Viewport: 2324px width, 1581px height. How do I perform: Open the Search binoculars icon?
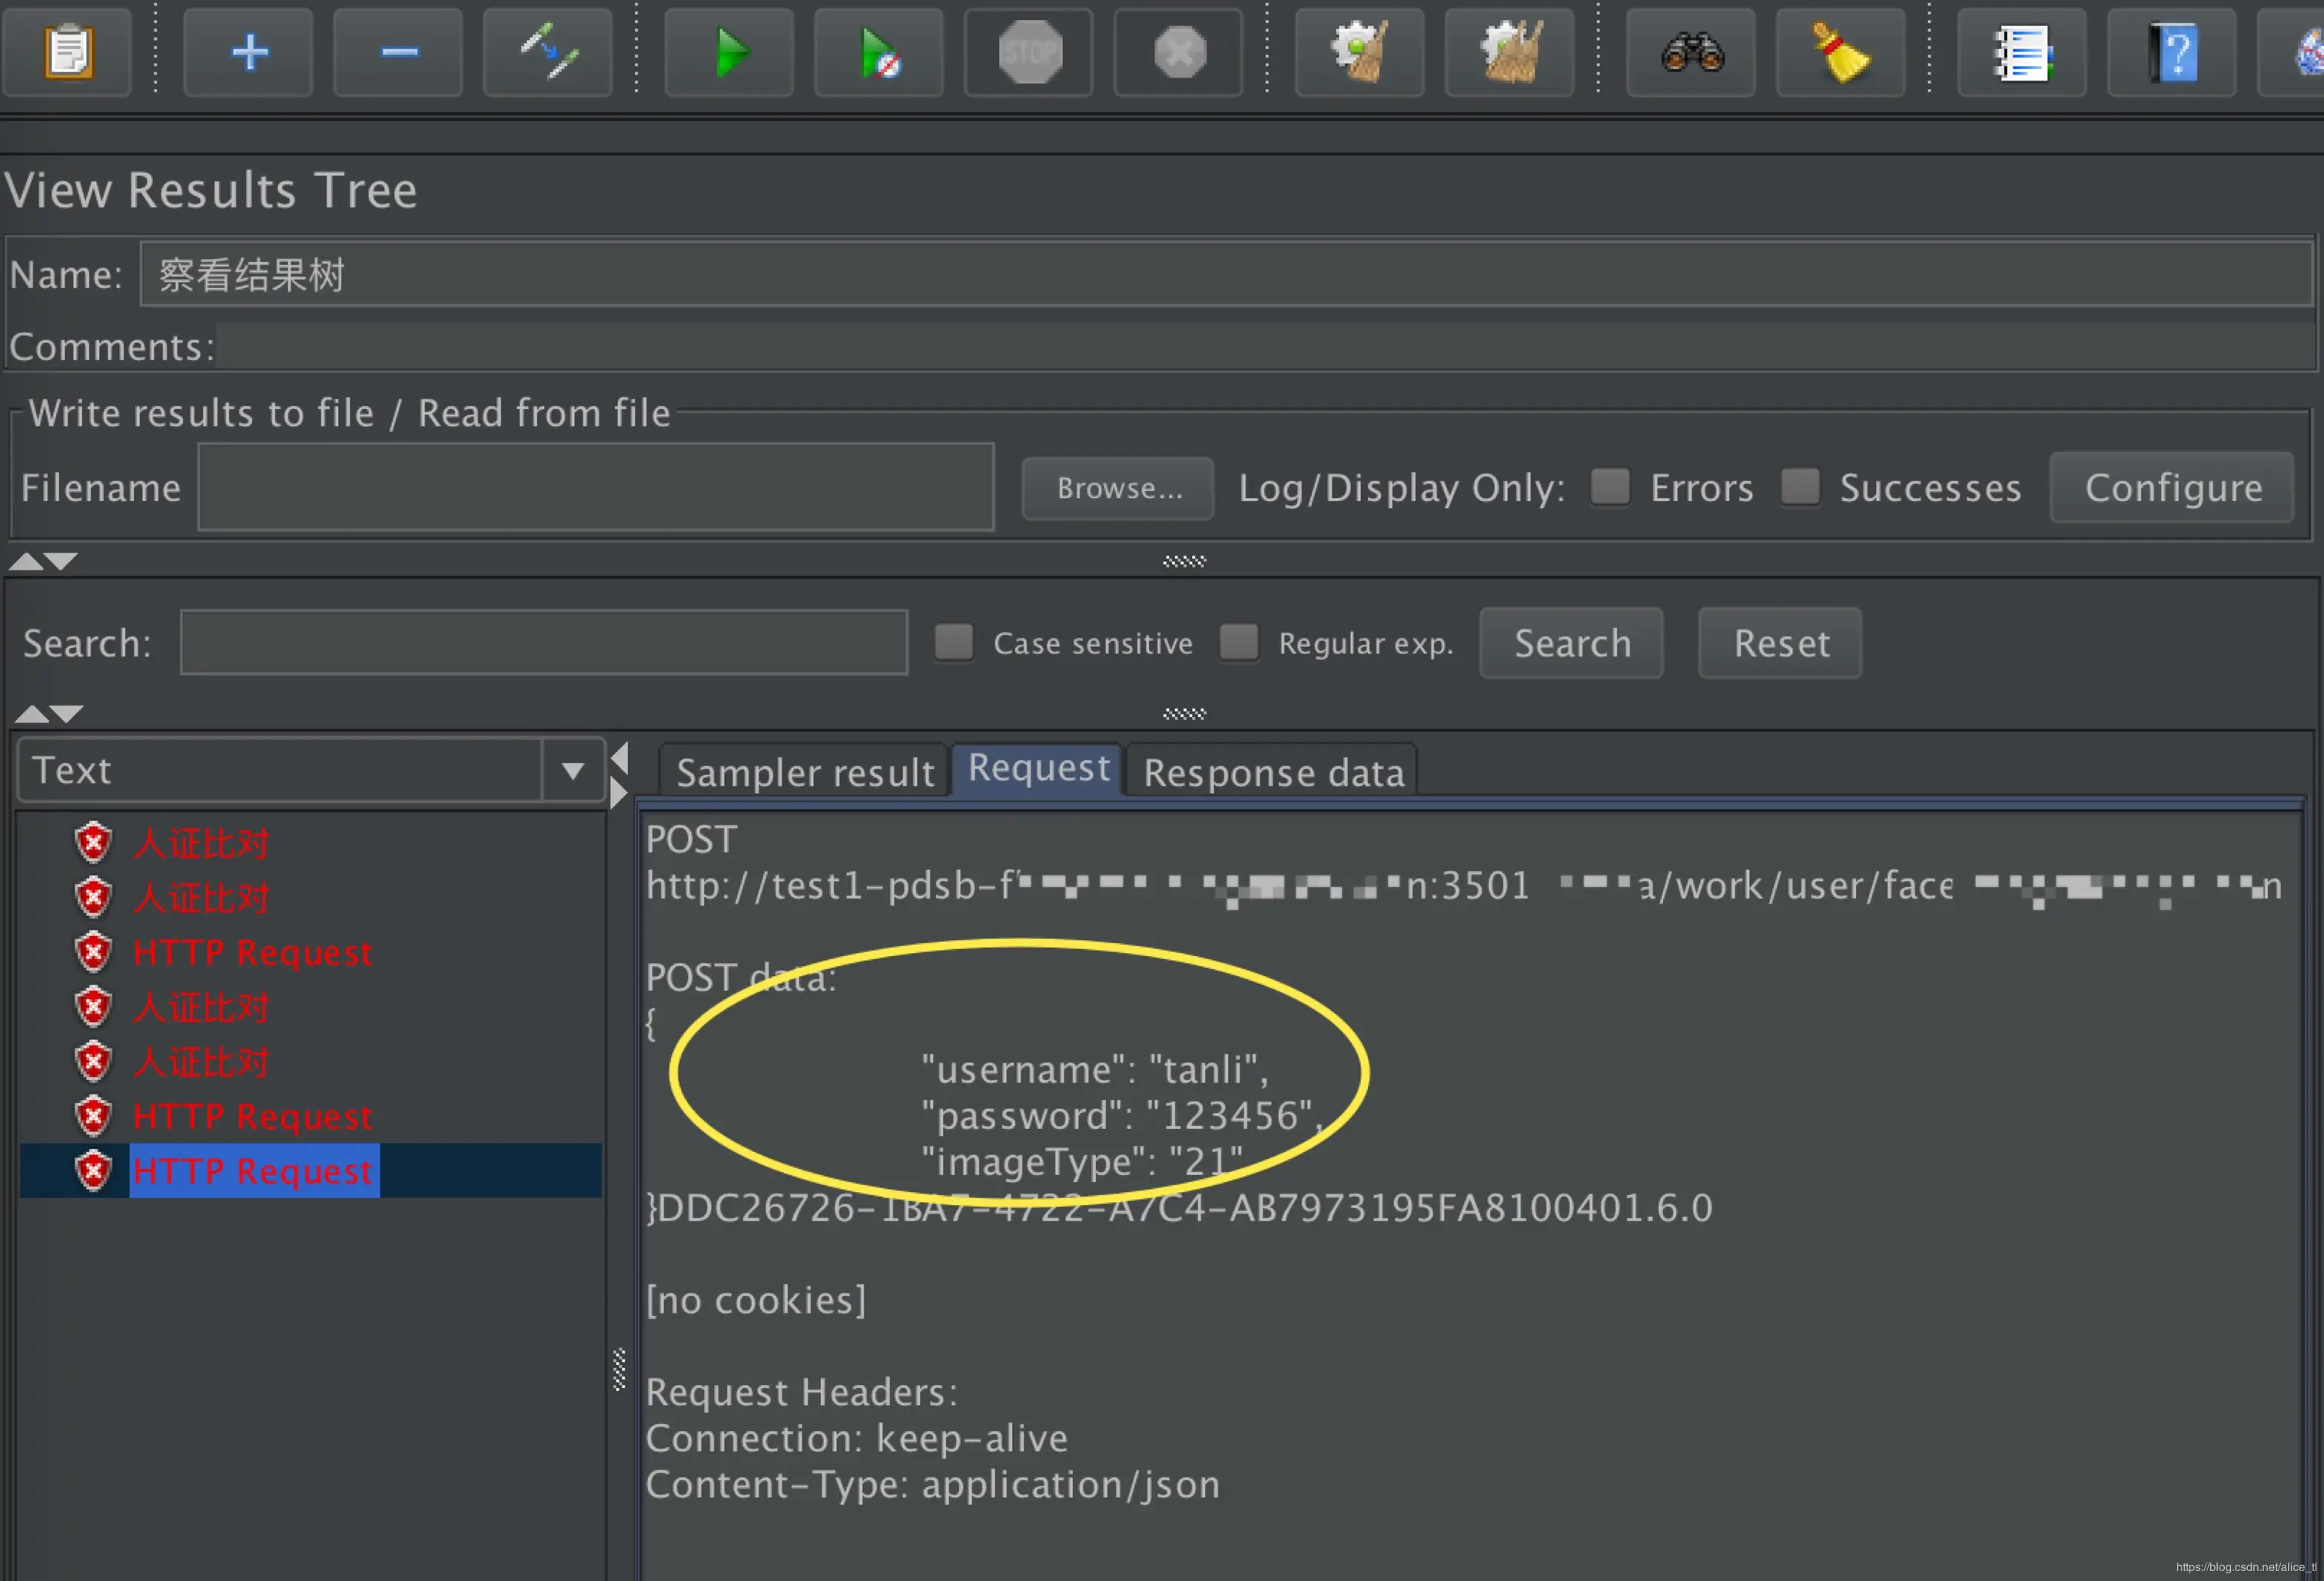click(1690, 52)
